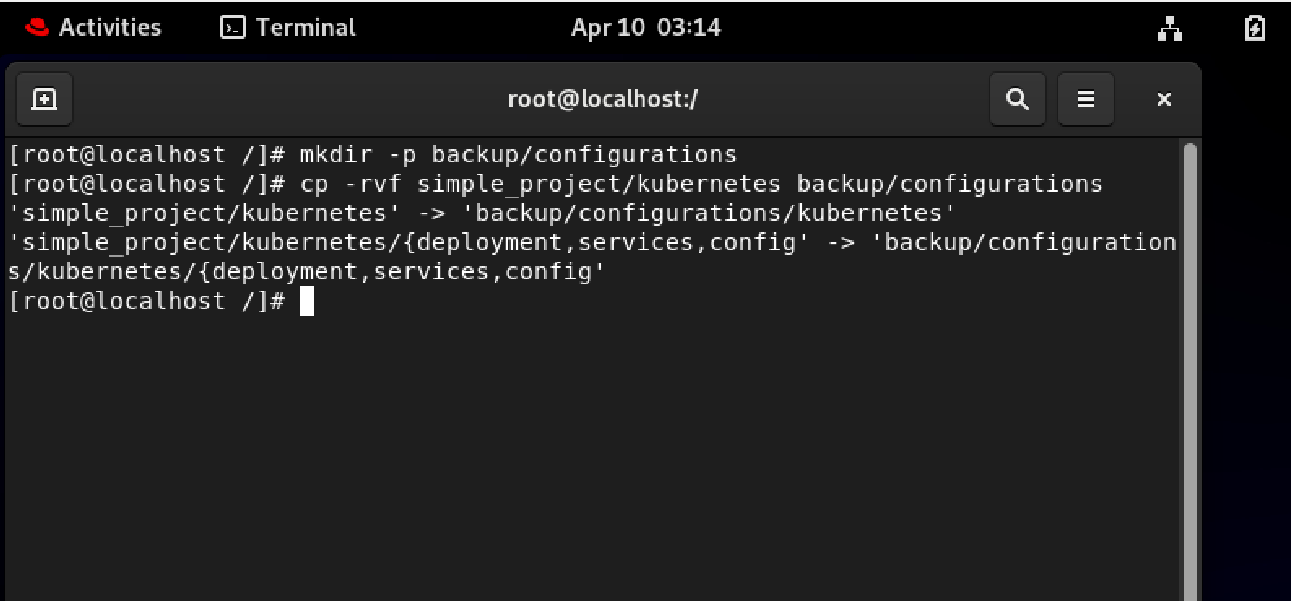Open the hamburger menu
Image resolution: width=1291 pixels, height=601 pixels.
tap(1086, 99)
